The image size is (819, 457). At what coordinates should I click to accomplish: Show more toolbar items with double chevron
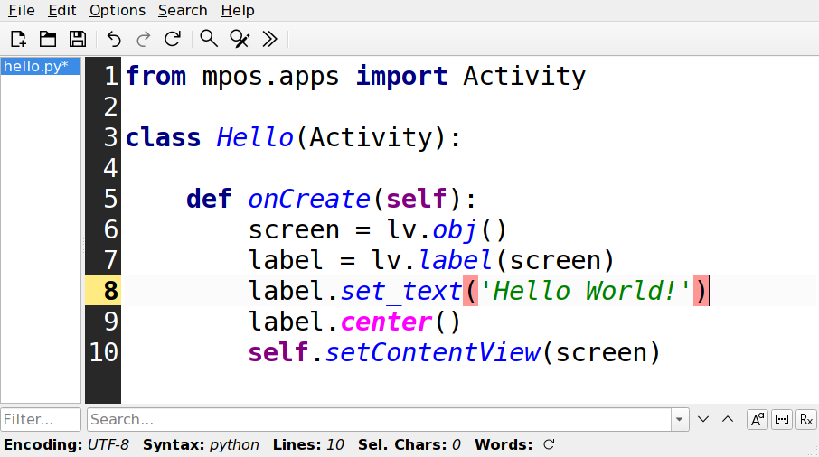(x=269, y=39)
